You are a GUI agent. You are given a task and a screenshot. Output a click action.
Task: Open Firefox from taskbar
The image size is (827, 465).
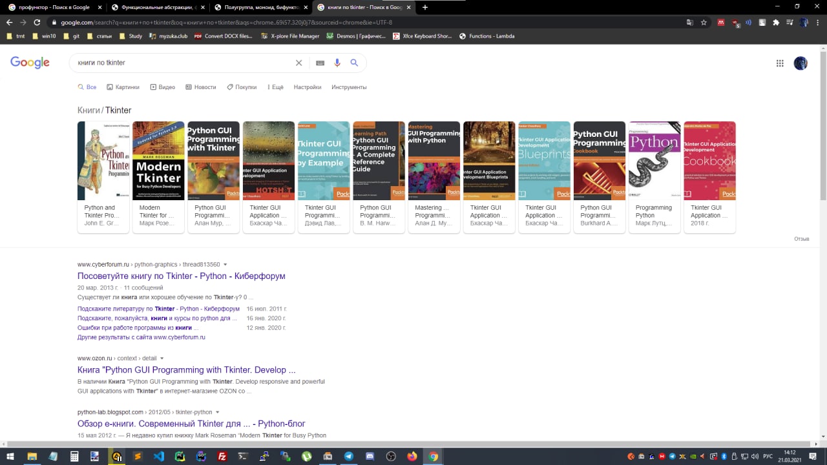pos(412,456)
